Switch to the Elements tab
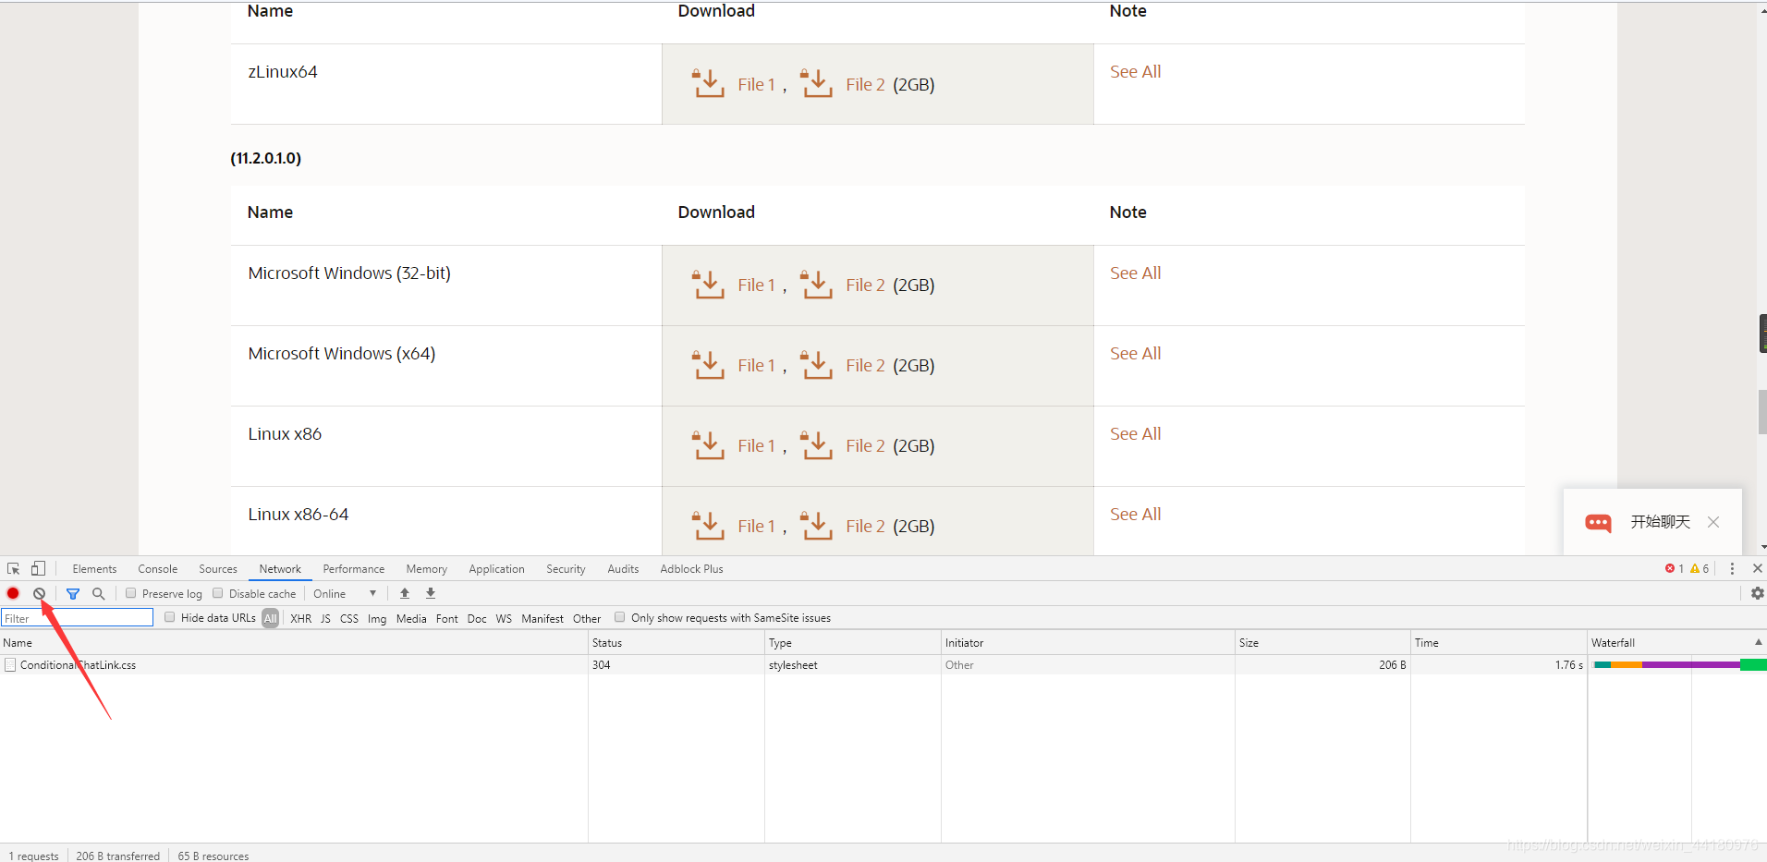Image resolution: width=1767 pixels, height=862 pixels. coord(94,569)
